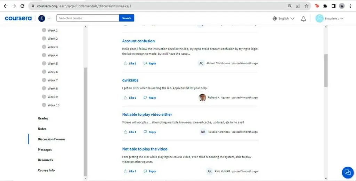Click the circular C course badge
356x181 pixels.
pyautogui.click(x=42, y=18)
